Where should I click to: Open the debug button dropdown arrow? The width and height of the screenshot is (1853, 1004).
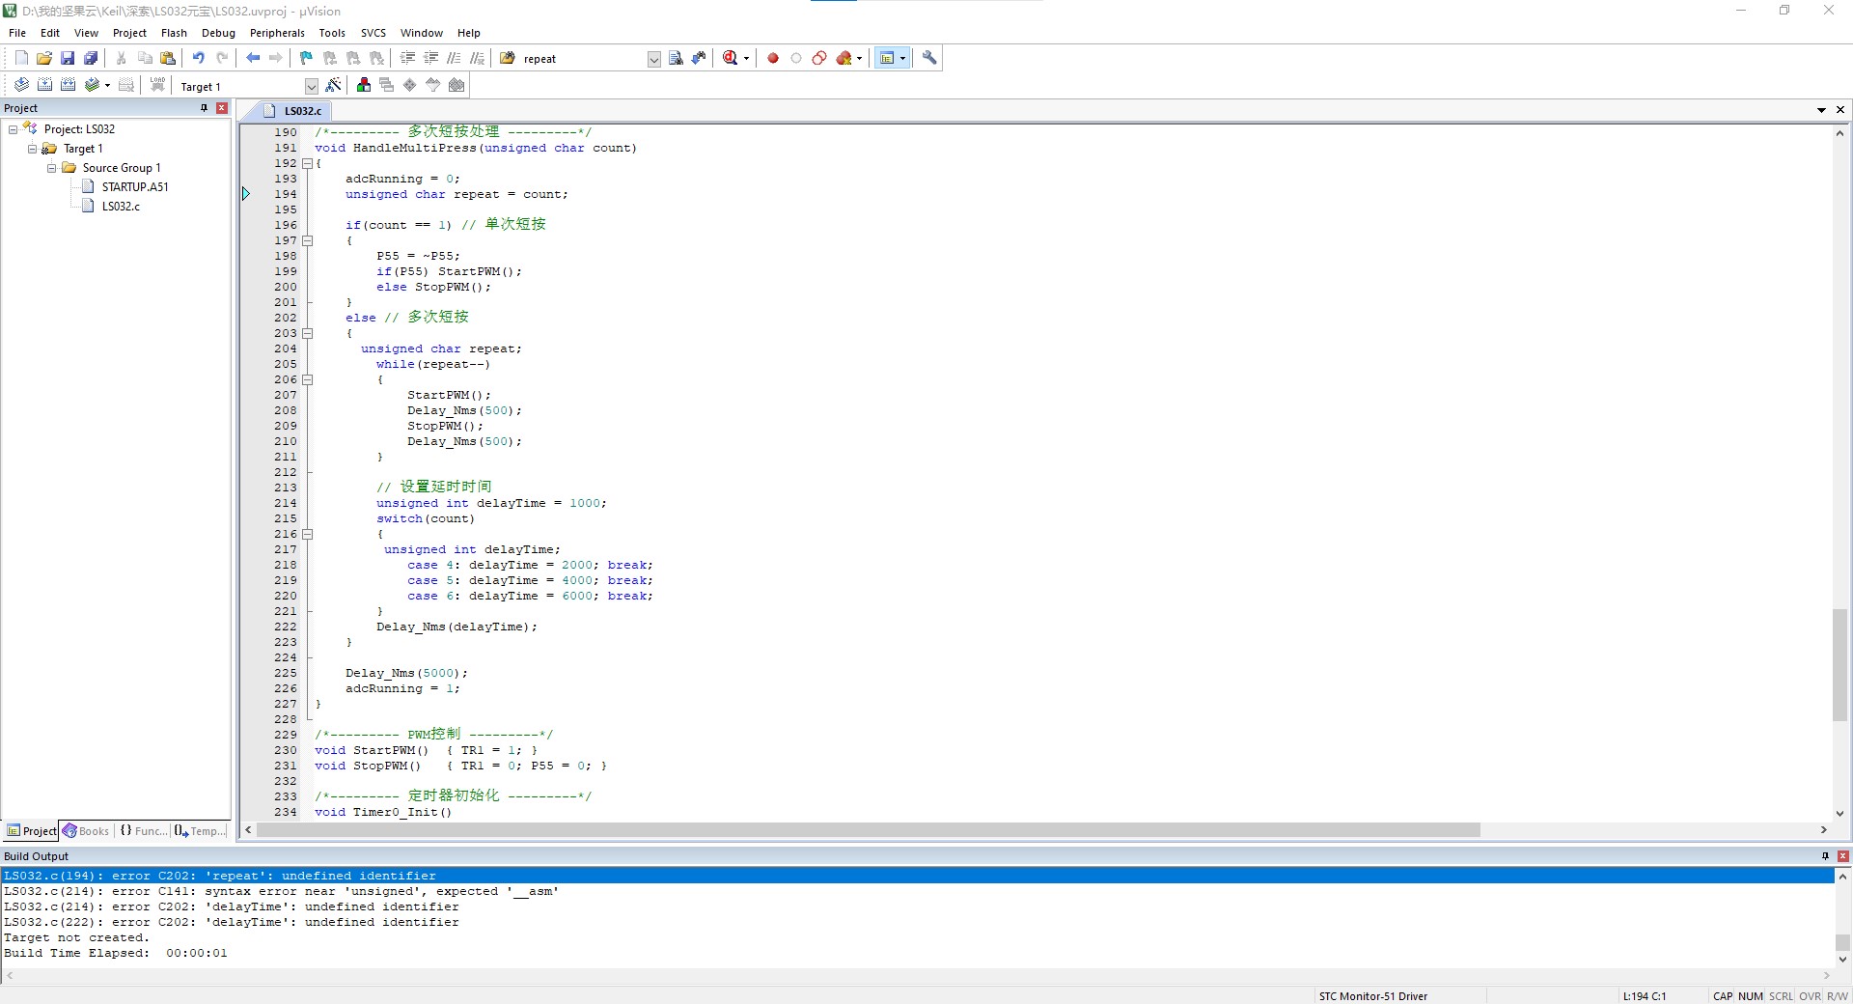(746, 58)
